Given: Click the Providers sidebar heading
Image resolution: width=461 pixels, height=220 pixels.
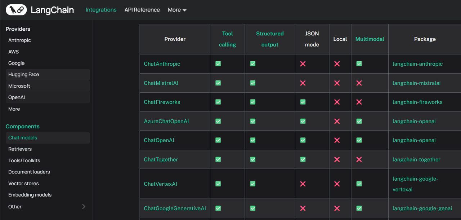Looking at the screenshot, I should click(18, 29).
